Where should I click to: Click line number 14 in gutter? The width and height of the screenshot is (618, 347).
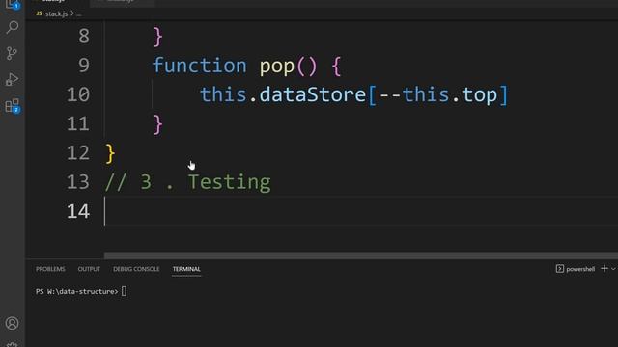[78, 211]
